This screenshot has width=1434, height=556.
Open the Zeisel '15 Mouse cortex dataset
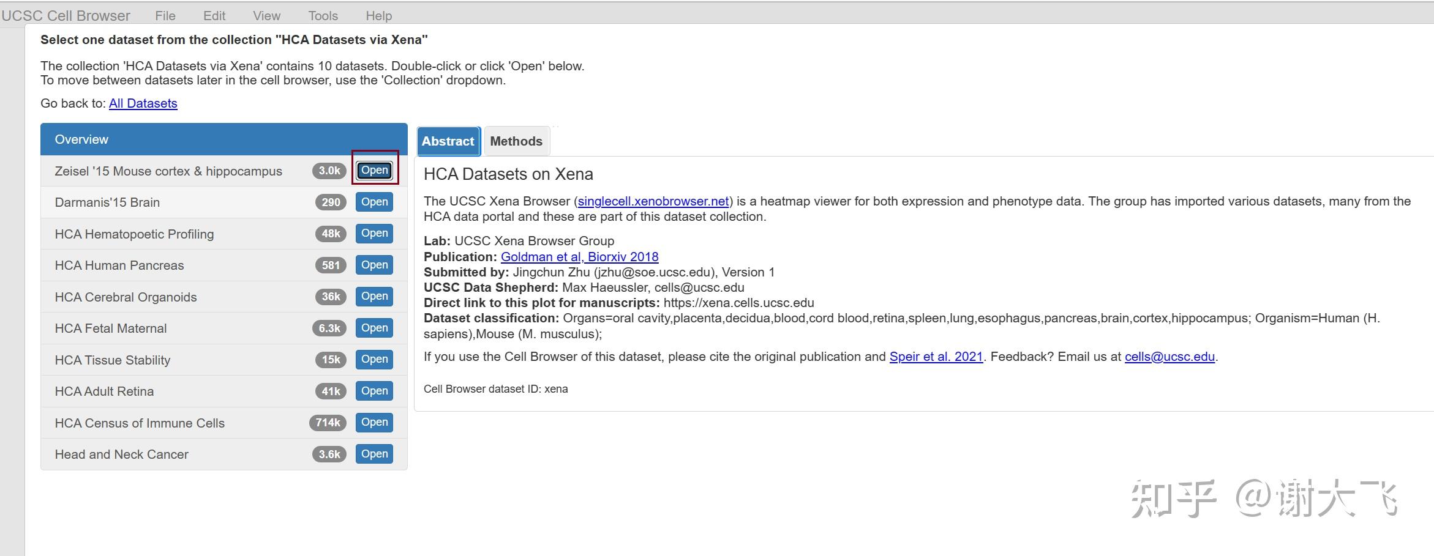click(374, 170)
